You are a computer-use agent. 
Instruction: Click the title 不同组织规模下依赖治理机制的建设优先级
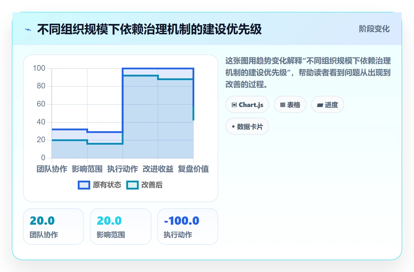149,30
